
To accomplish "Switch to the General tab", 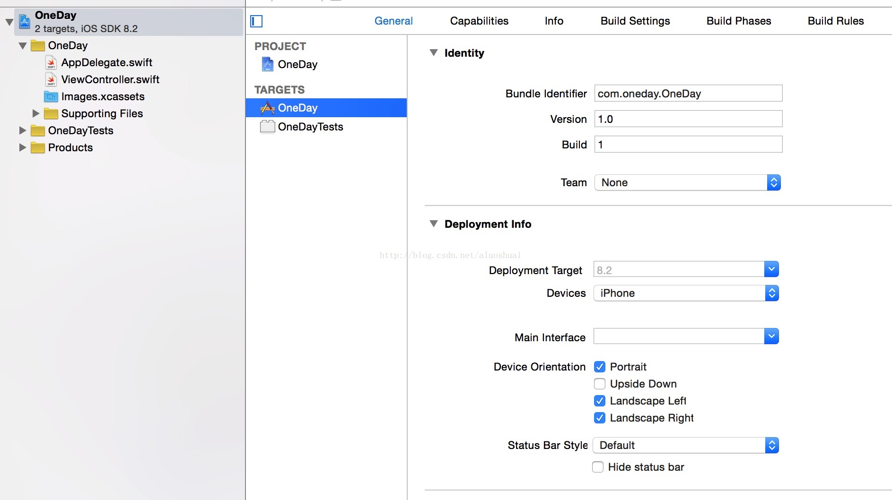I will 394,21.
